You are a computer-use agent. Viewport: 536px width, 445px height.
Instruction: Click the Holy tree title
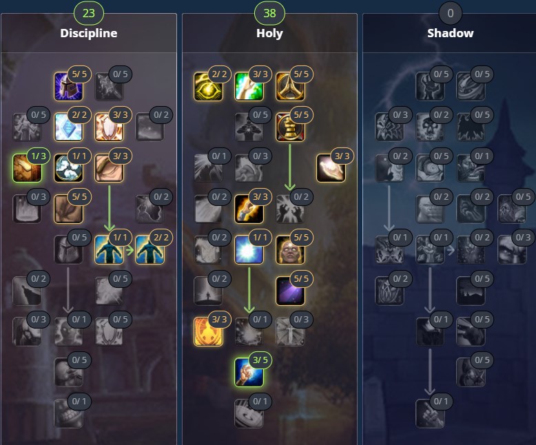(x=269, y=34)
